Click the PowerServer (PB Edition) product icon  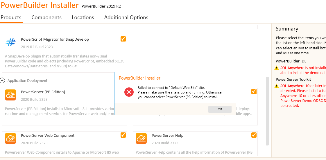tap(11, 95)
